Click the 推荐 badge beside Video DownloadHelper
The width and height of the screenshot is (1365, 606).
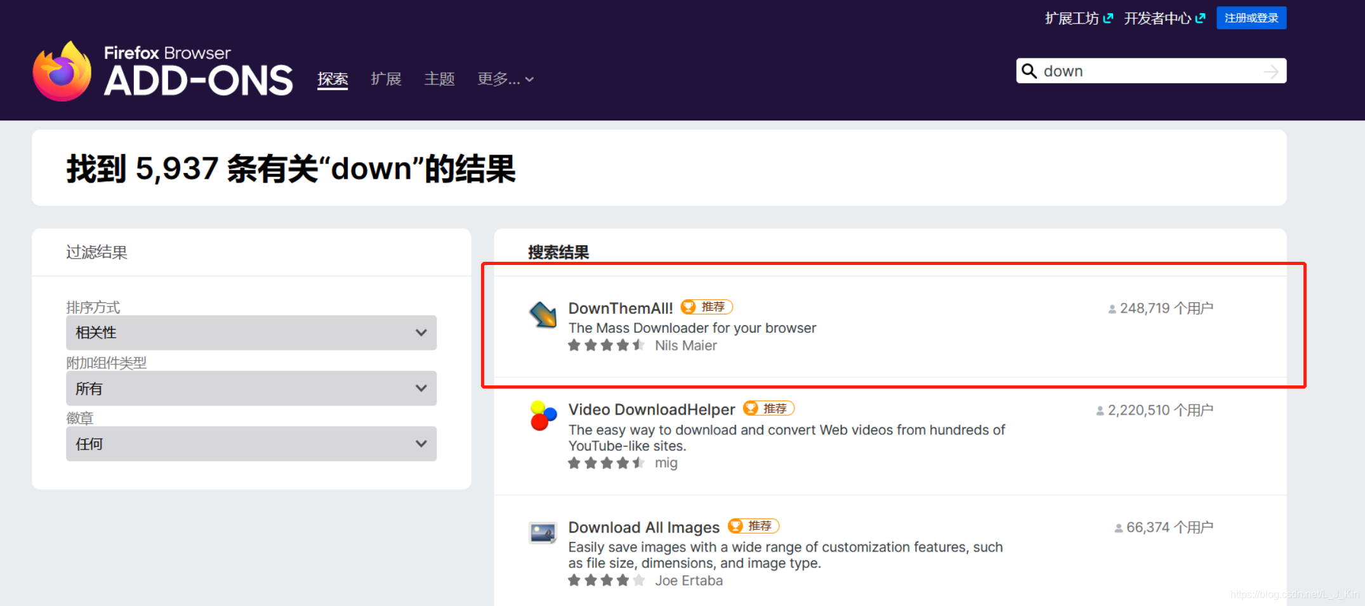tap(769, 408)
